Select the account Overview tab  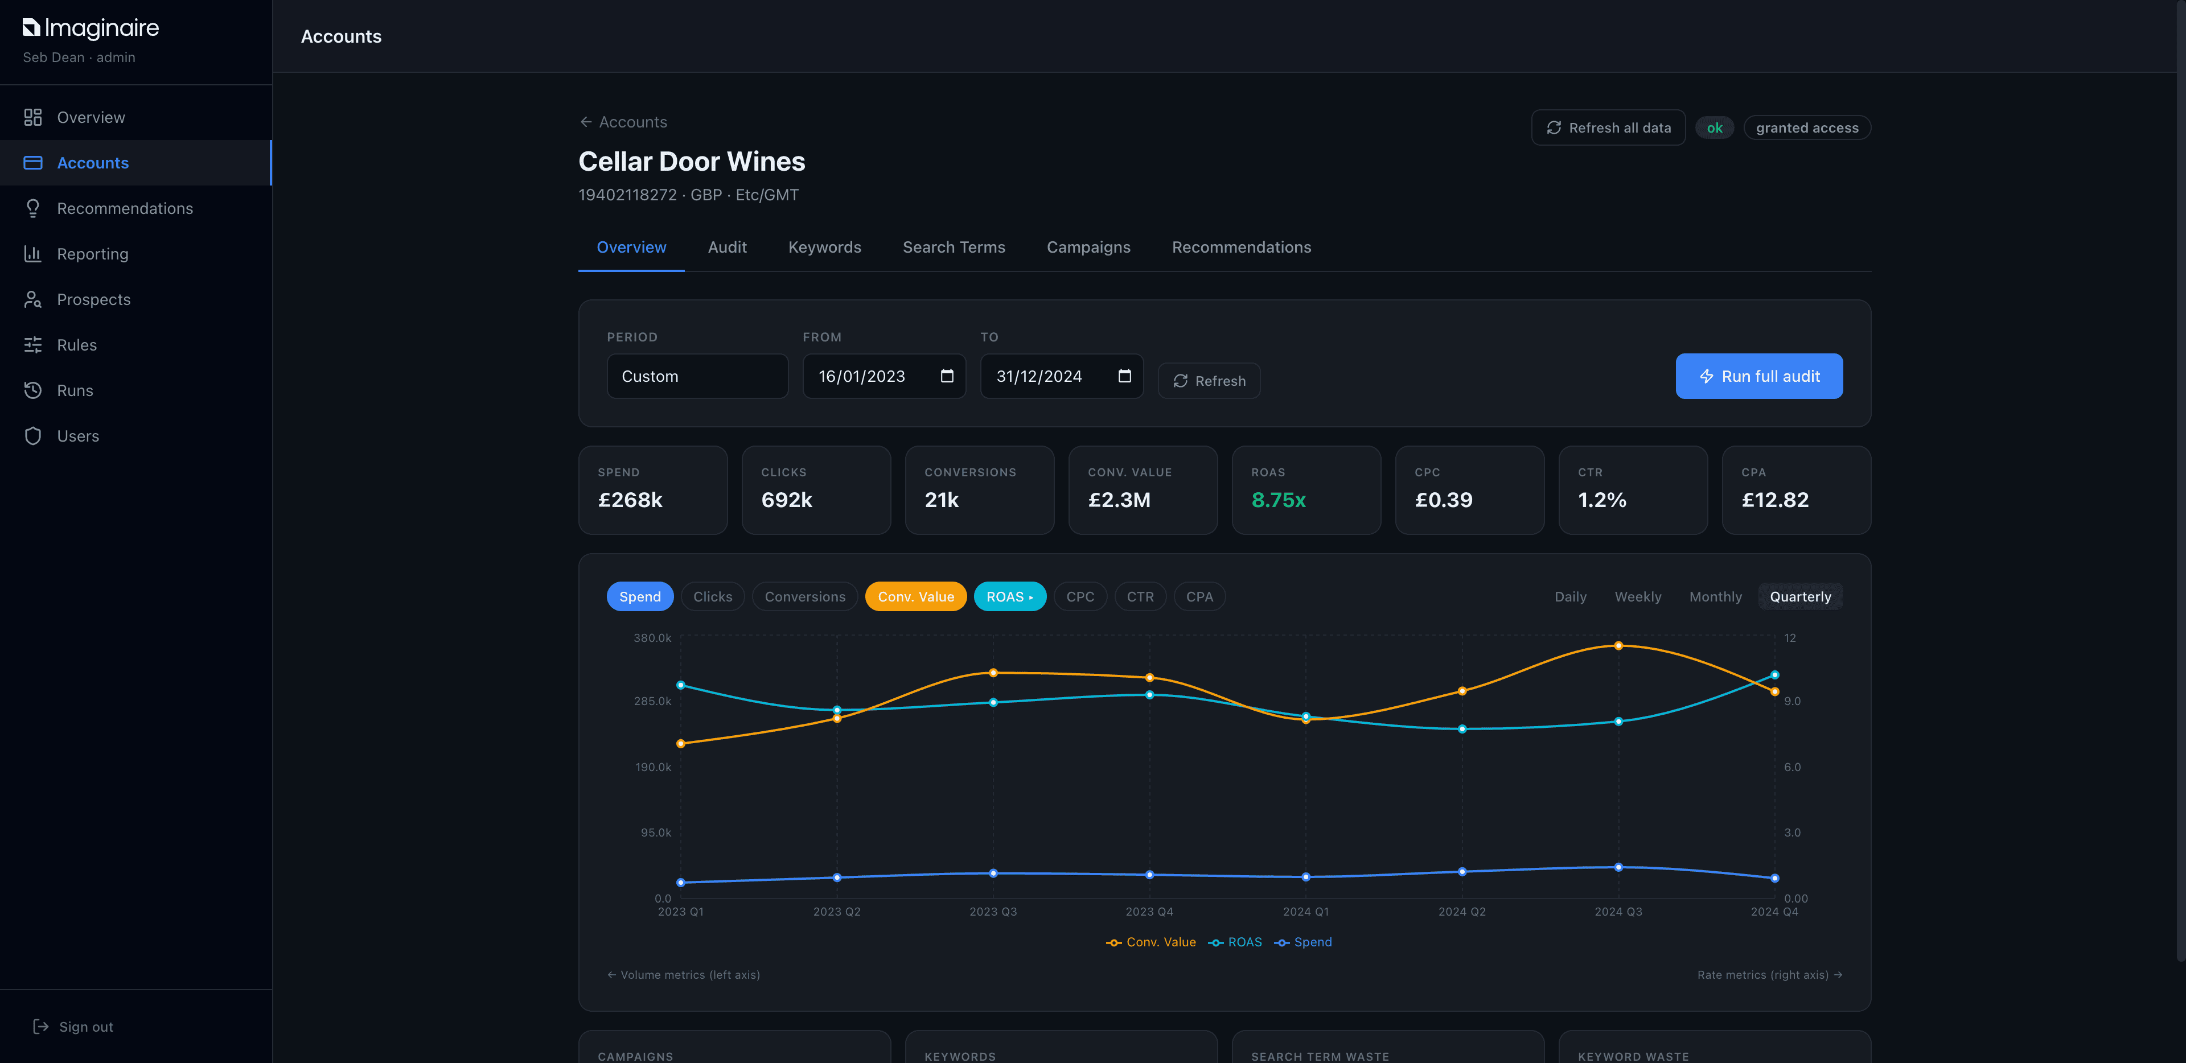pyautogui.click(x=631, y=247)
